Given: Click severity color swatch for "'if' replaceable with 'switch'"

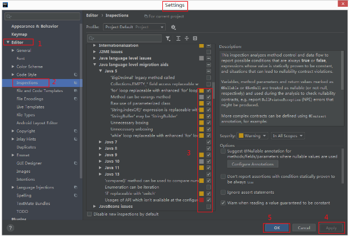Looking at the screenshot, I should click(201, 194).
